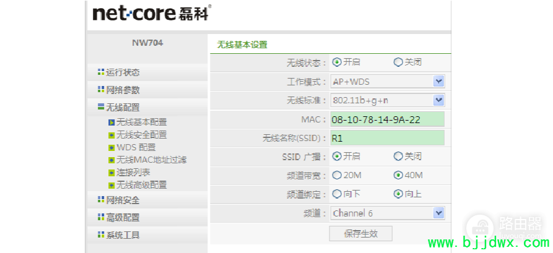Select 关闭 for SSID 广播
This screenshot has width=553, height=253.
(398, 156)
